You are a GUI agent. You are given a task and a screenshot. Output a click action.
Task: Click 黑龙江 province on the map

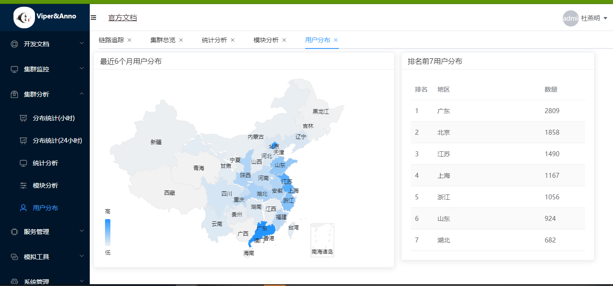pos(321,111)
